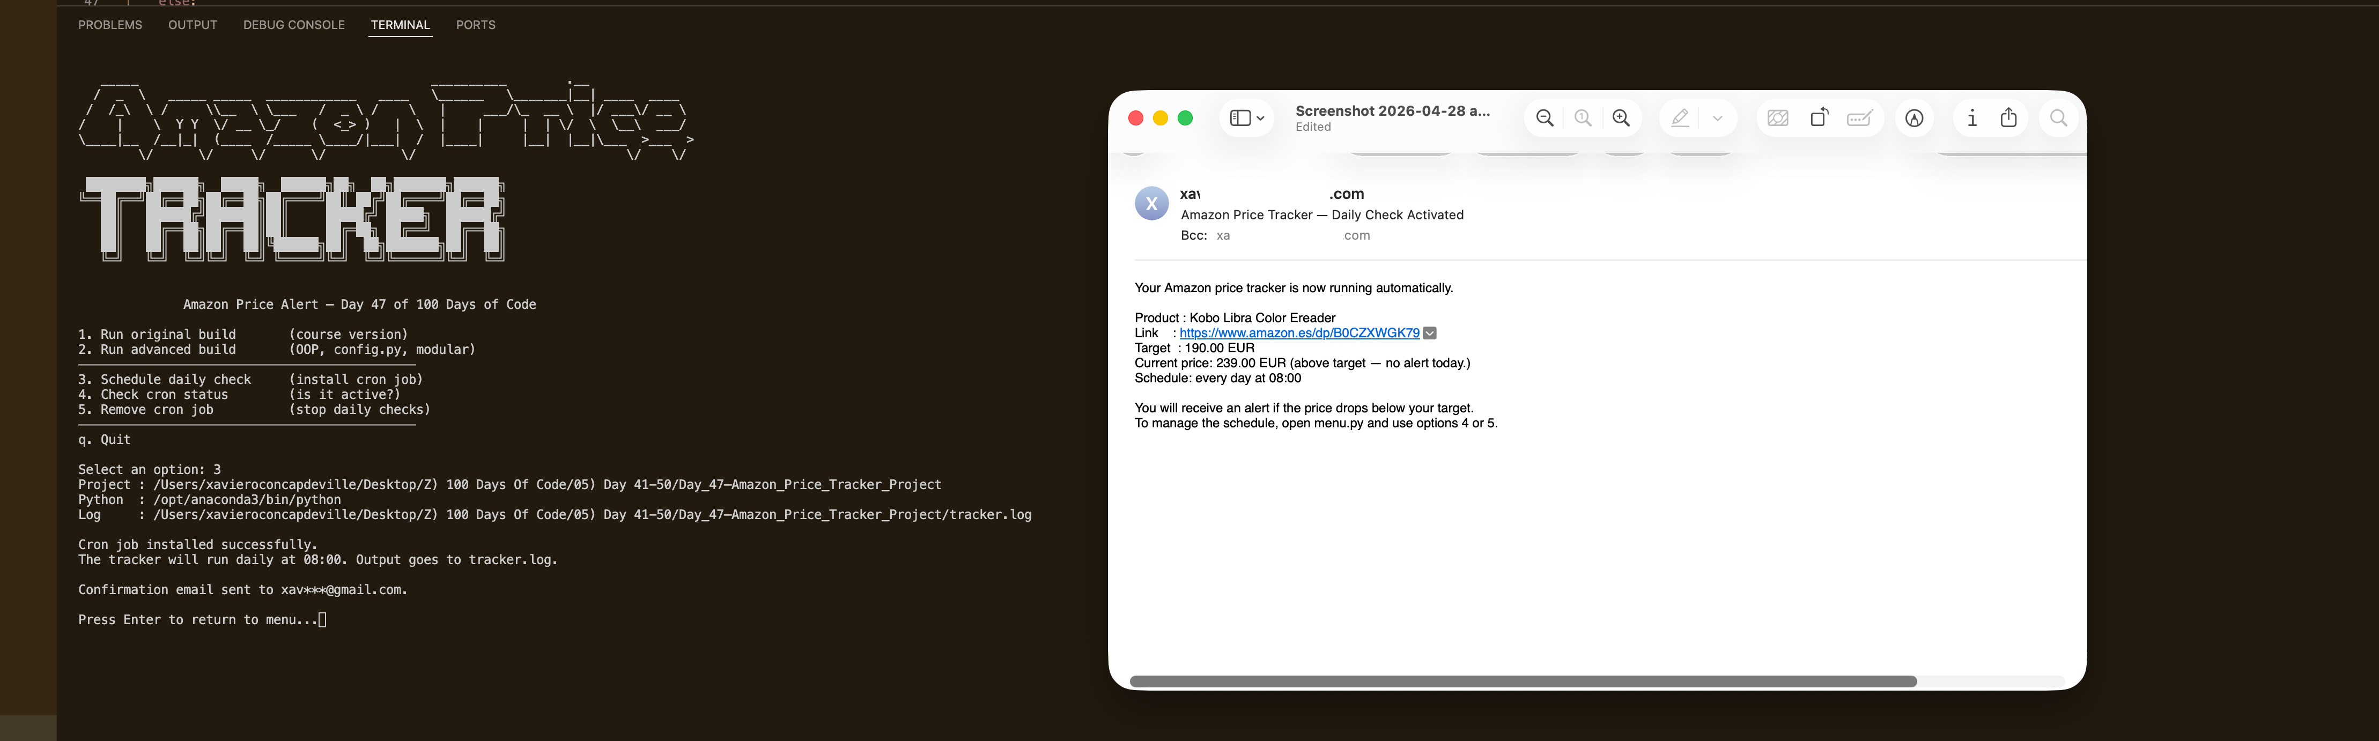Click the green full-screen button in Preview

click(1186, 118)
